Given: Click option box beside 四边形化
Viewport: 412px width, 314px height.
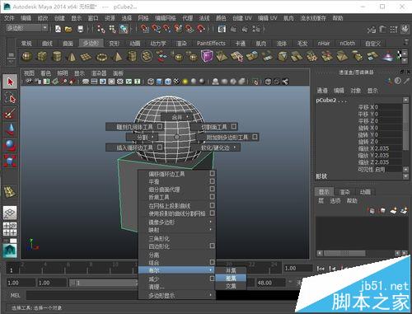Looking at the screenshot, I should pyautogui.click(x=212, y=246).
